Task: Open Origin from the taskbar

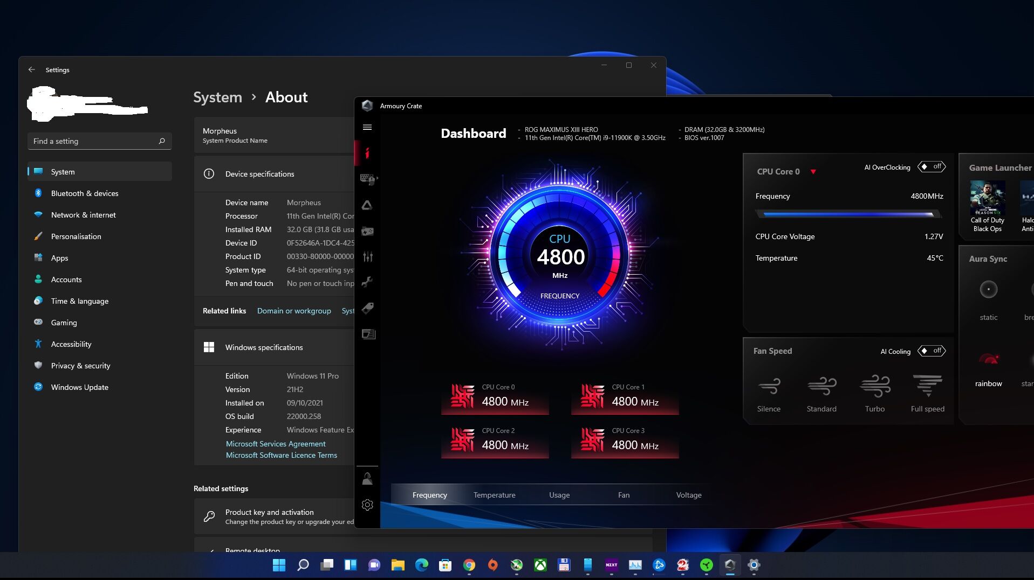Action: [x=492, y=565]
